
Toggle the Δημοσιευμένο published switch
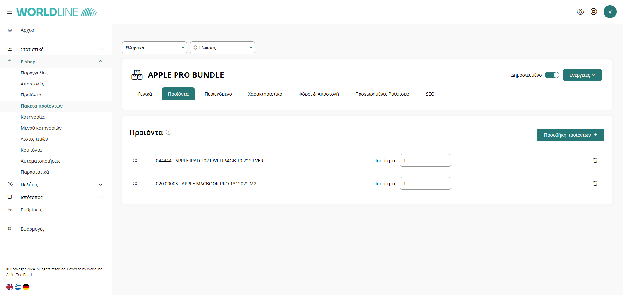coord(552,75)
